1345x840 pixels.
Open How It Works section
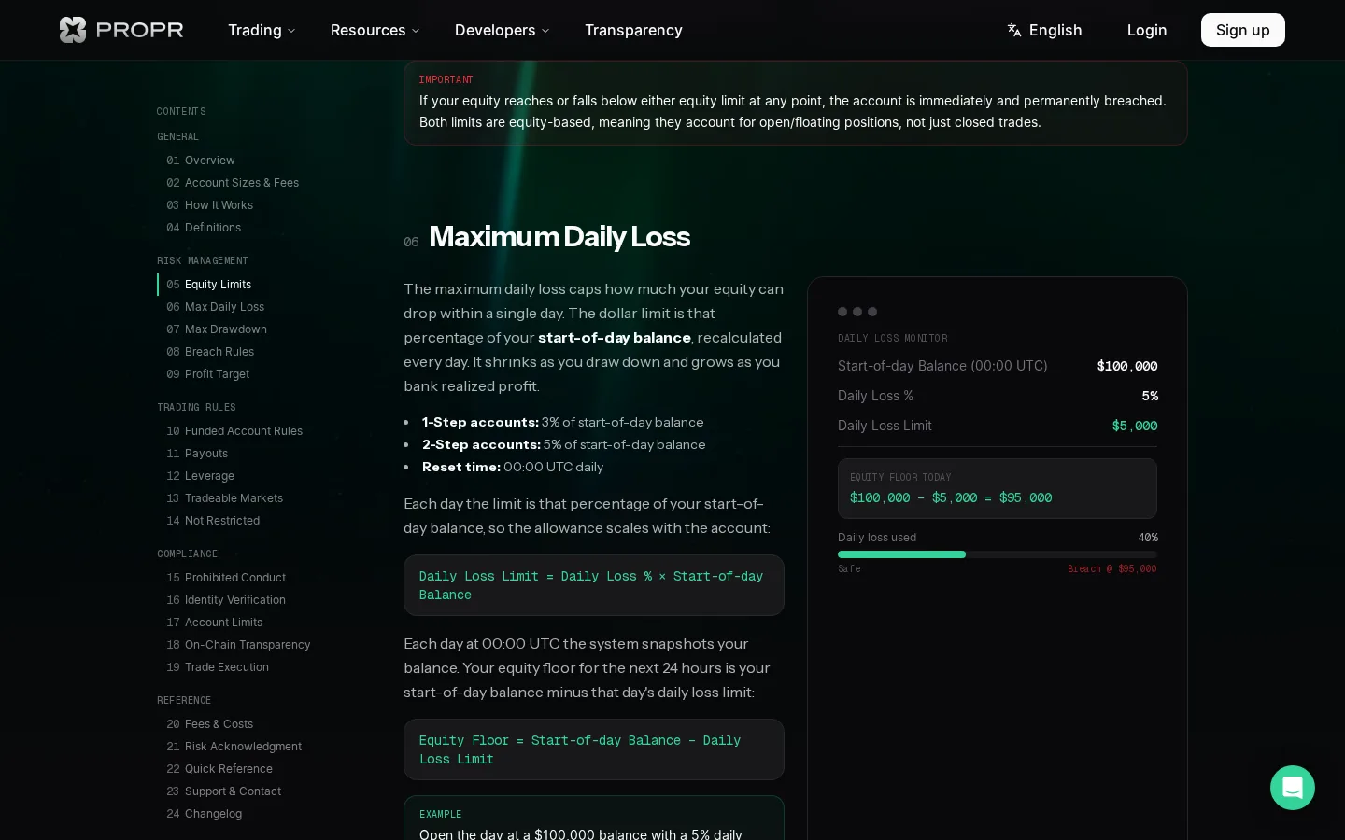tap(210, 205)
